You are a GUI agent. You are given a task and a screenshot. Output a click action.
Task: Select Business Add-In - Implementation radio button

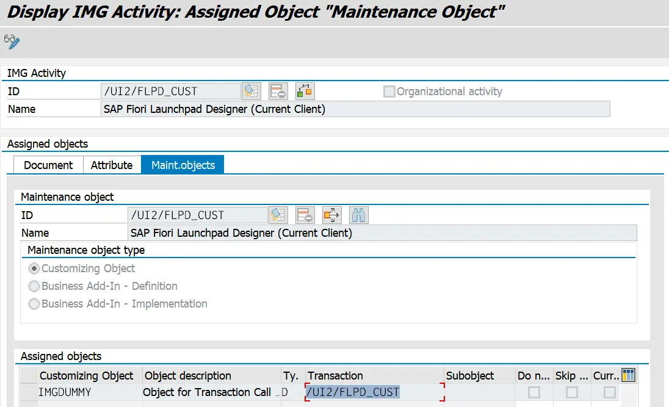34,304
